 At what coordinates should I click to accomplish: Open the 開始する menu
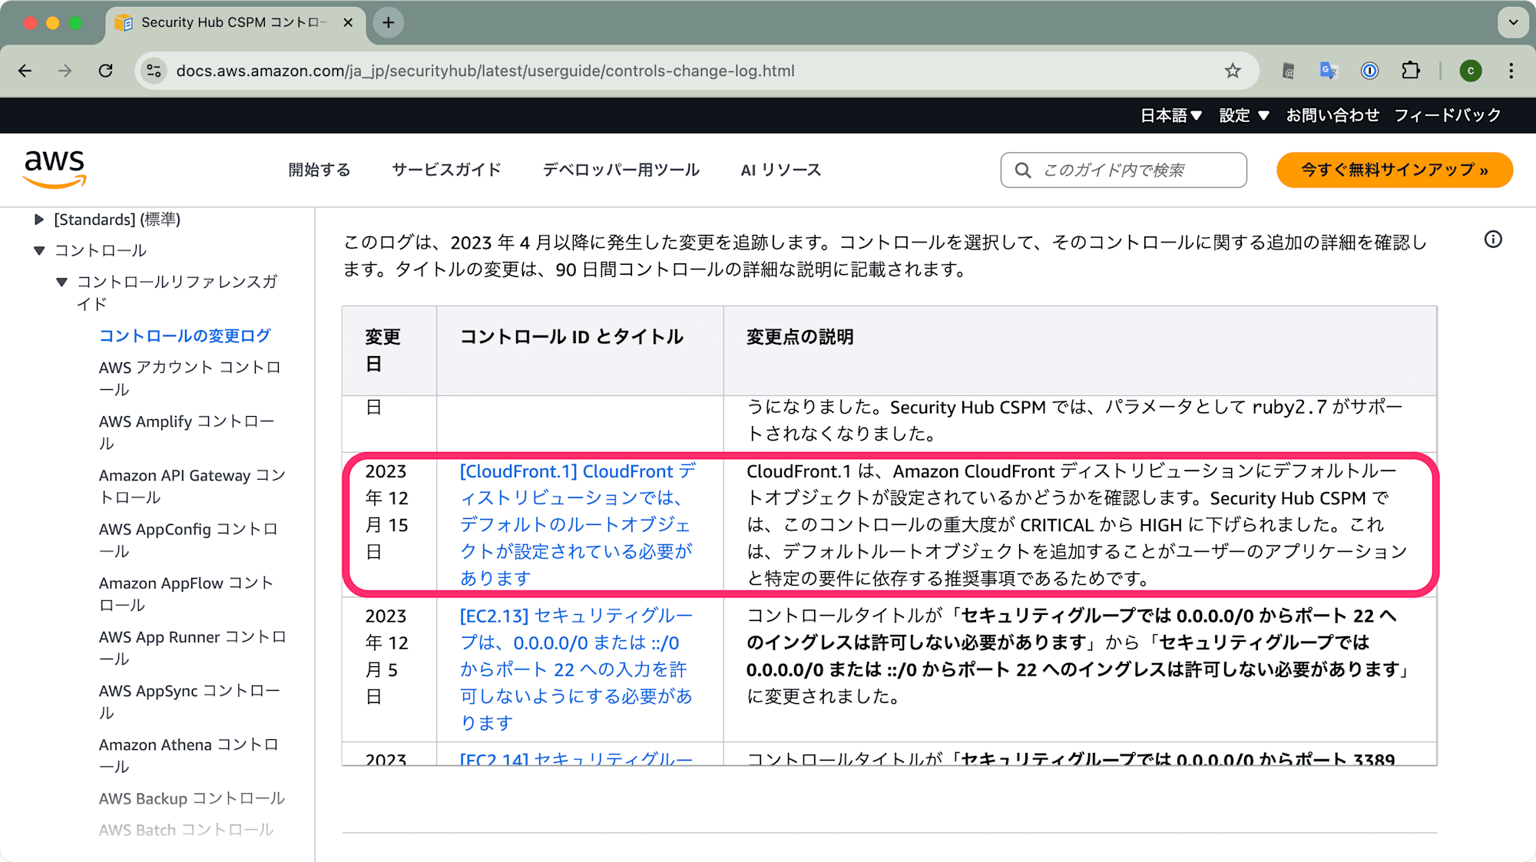click(x=319, y=170)
